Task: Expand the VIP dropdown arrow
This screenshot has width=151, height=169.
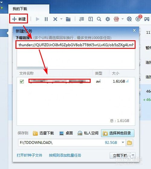Action: [123, 19]
